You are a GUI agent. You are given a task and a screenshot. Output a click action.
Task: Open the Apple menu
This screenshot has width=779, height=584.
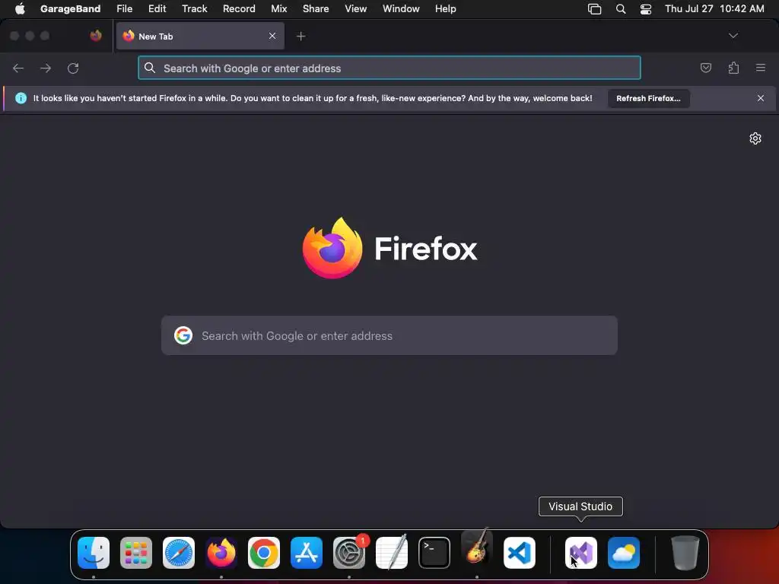[x=20, y=8]
